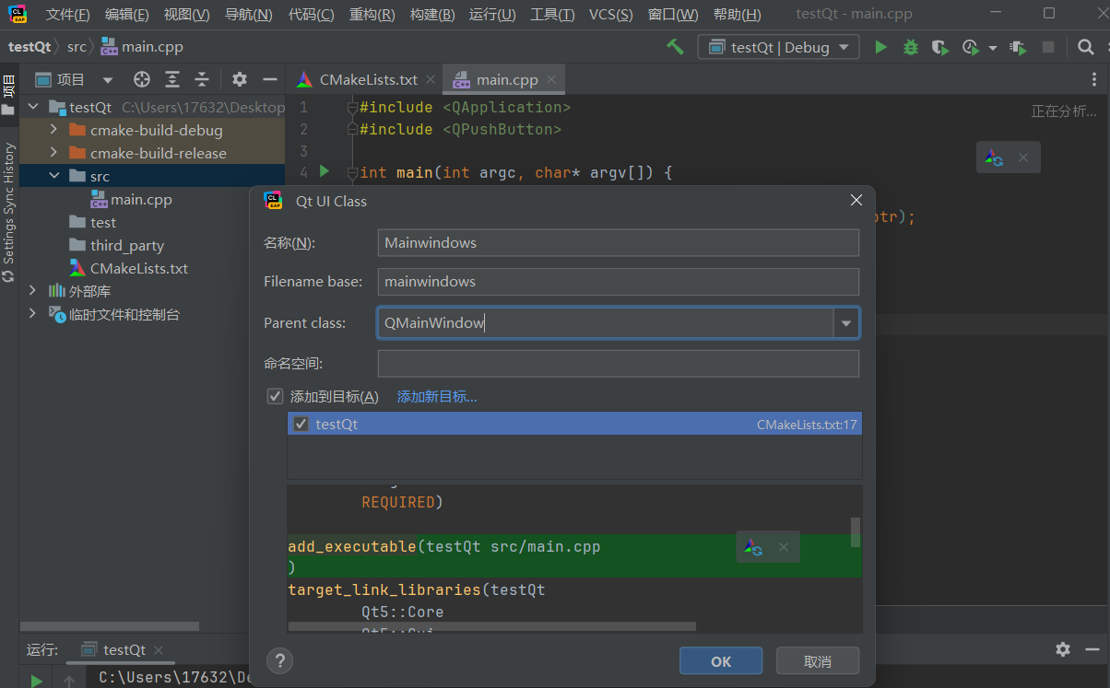Image resolution: width=1110 pixels, height=688 pixels.
Task: Select main.cpp in project tree
Action: coord(141,199)
